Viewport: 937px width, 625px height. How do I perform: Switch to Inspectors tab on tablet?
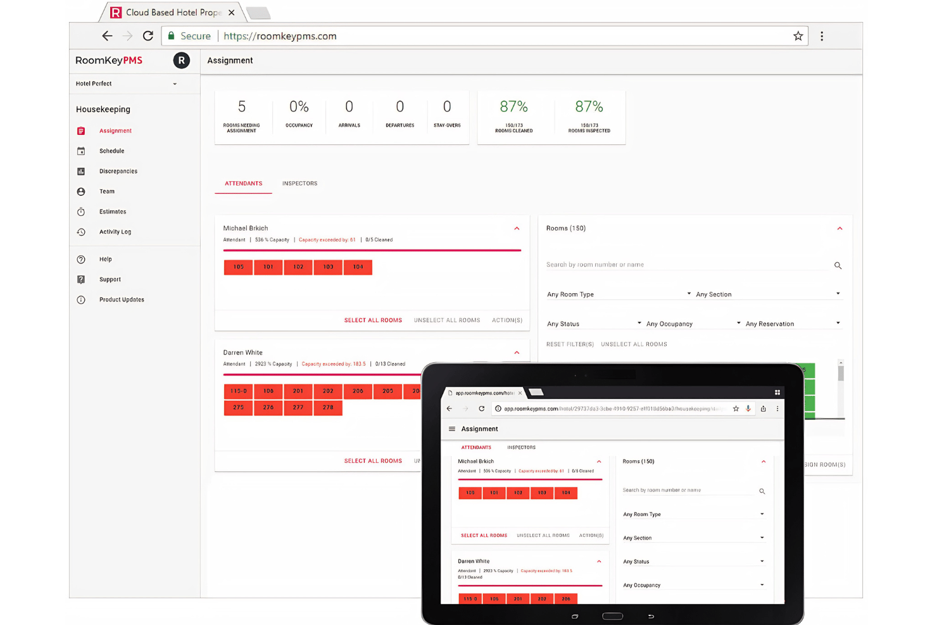point(522,448)
